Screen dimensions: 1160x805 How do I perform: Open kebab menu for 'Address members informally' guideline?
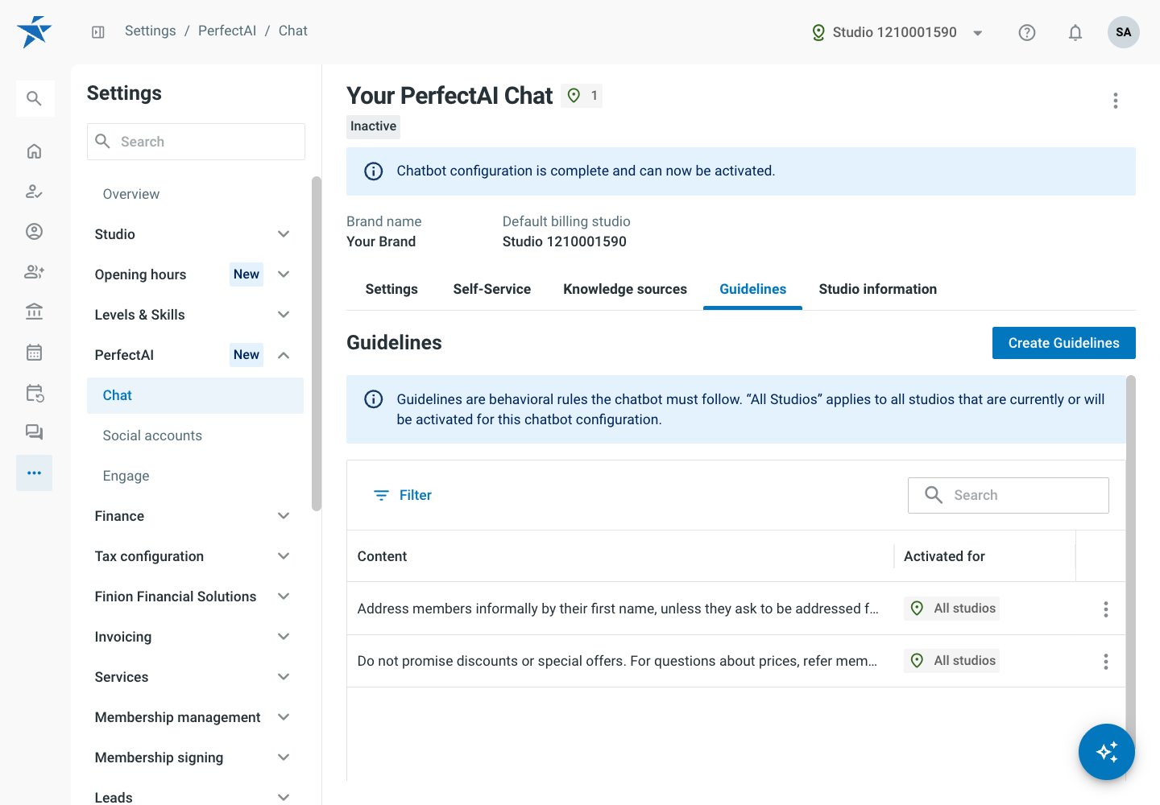pos(1106,609)
